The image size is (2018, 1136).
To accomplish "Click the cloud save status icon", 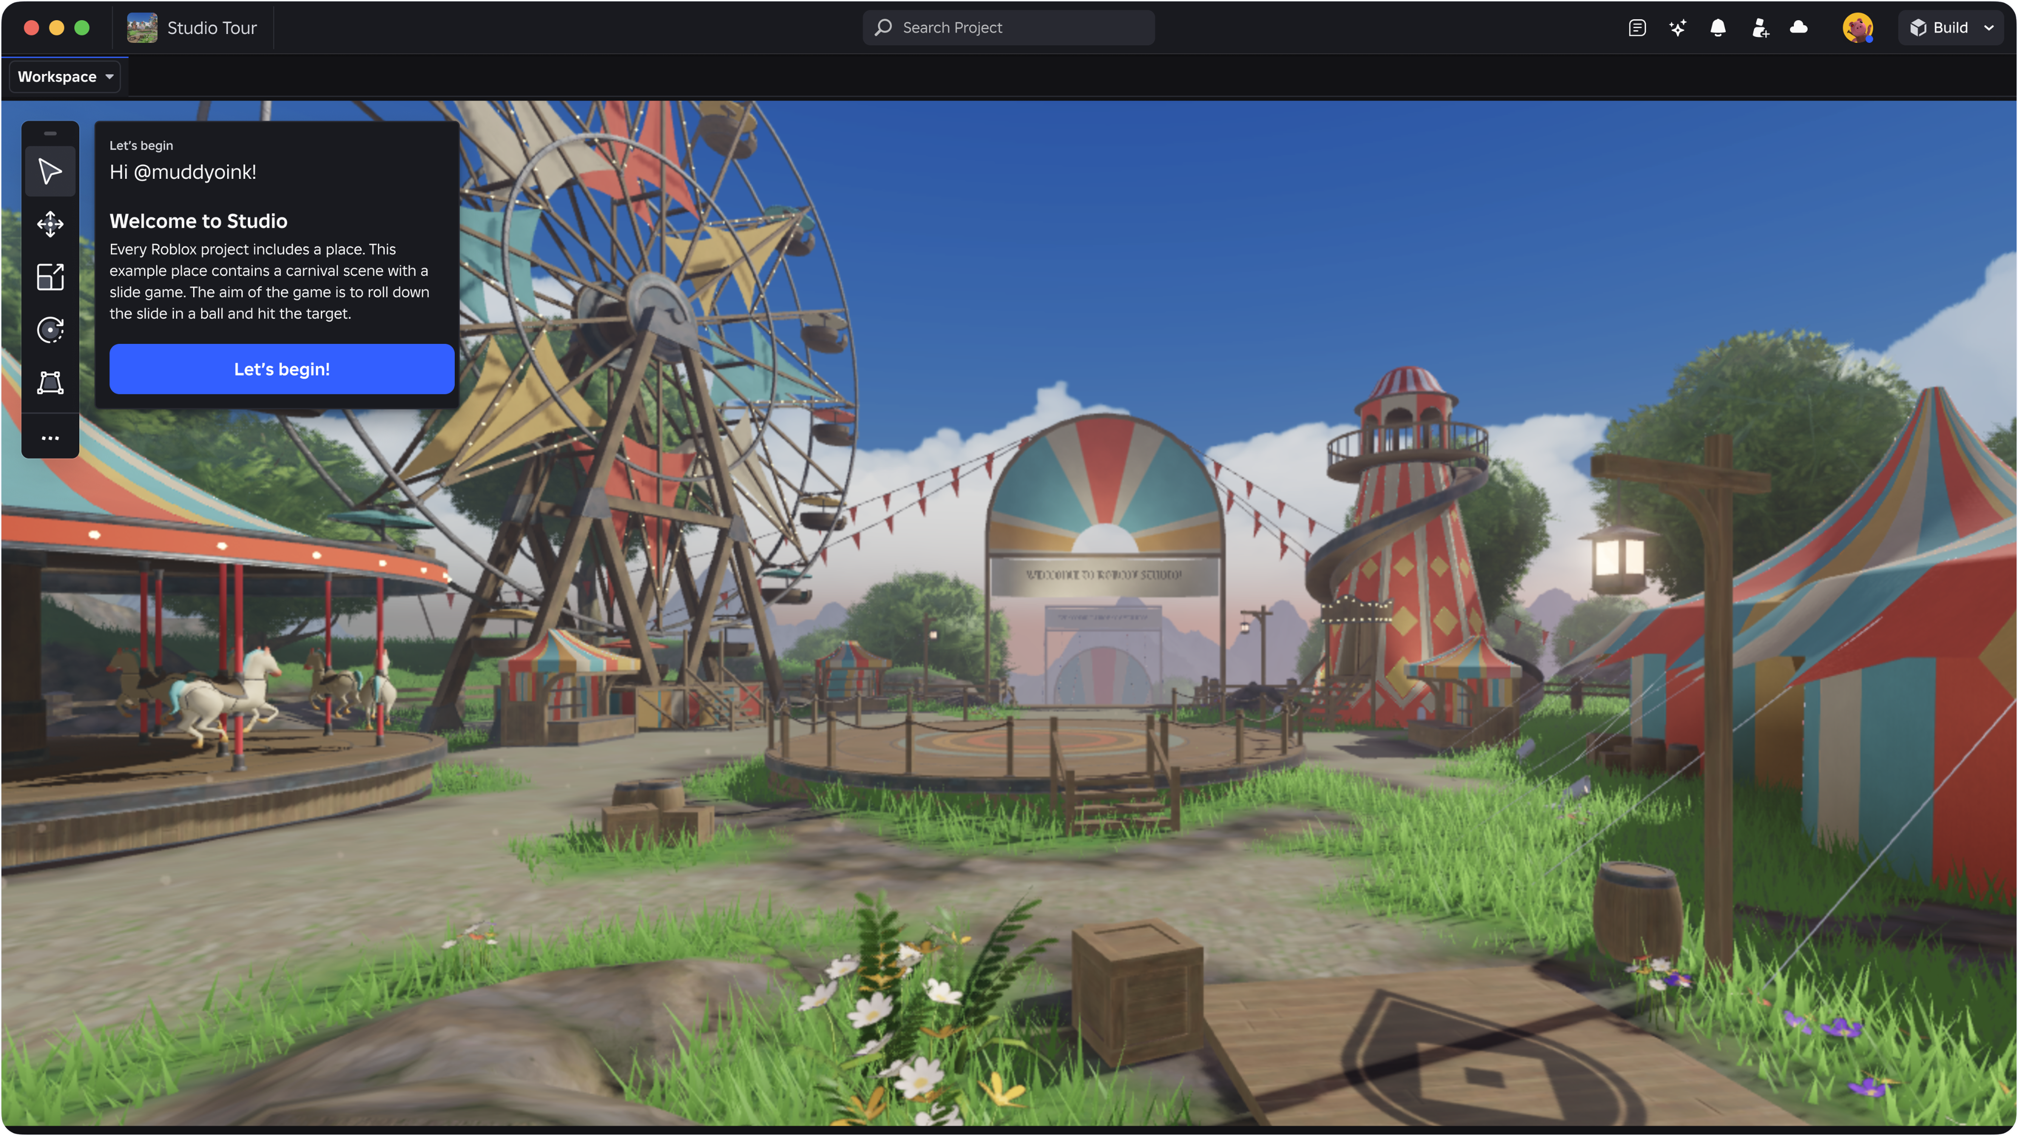I will point(1799,27).
